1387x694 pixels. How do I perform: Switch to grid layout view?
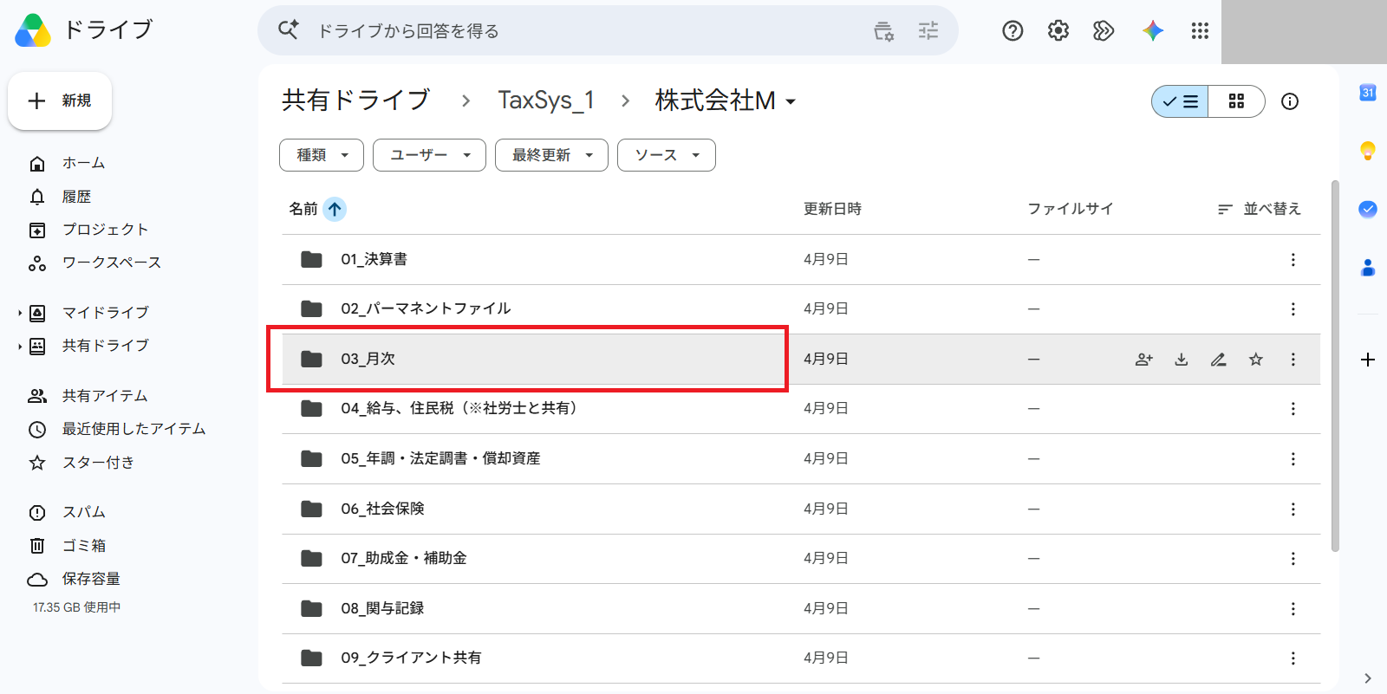tap(1237, 101)
